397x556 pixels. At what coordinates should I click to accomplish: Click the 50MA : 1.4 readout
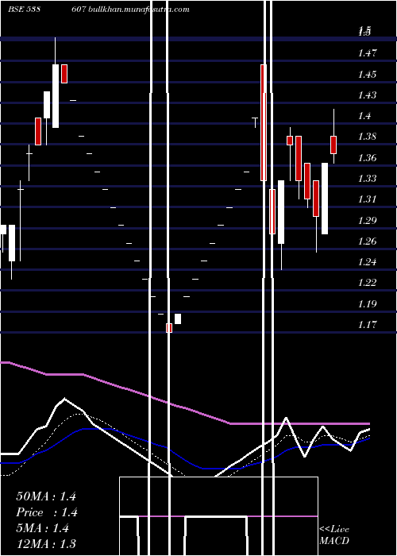coord(46,496)
